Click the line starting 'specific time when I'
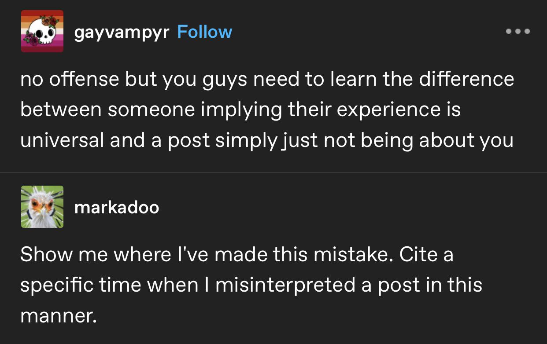 click(251, 285)
